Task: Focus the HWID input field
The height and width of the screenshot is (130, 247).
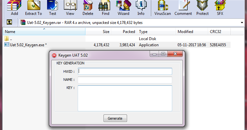Action: (x=125, y=71)
